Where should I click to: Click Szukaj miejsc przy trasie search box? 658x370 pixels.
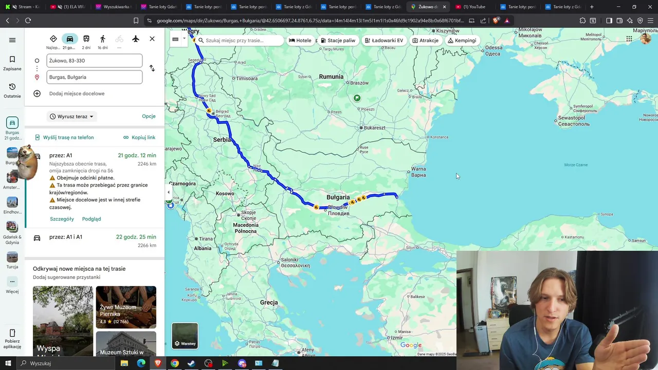point(240,41)
